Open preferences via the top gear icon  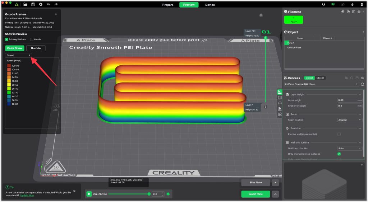coord(41,5)
